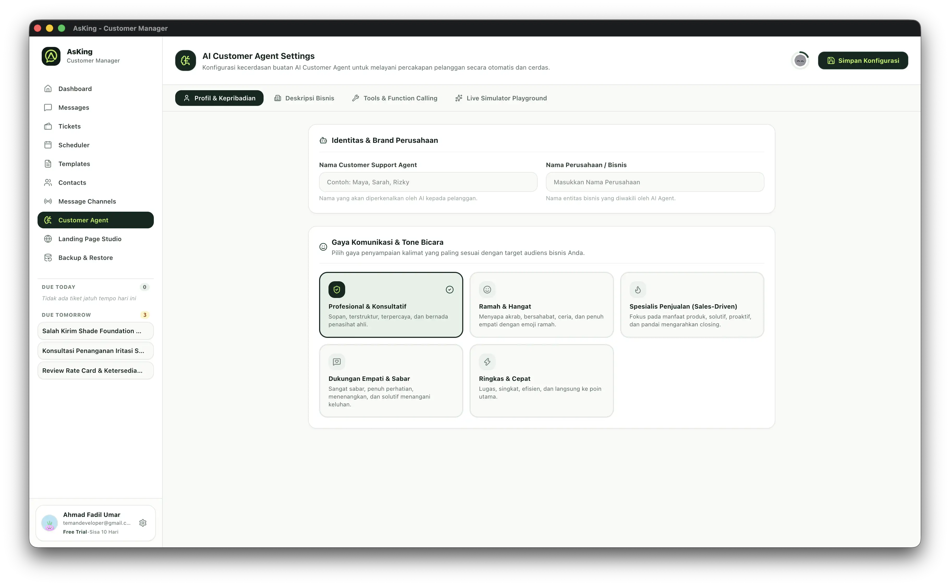The width and height of the screenshot is (950, 586).
Task: Select the Dukungan Empati & Sabar tone
Action: coord(391,381)
